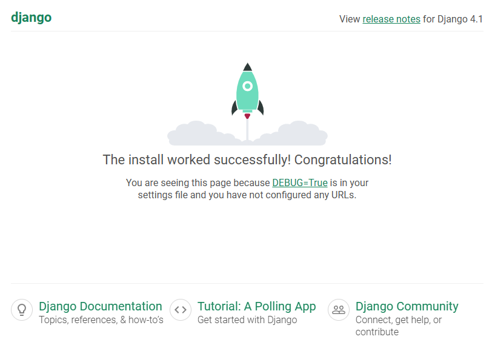Click the rocket's circular window
Screen dimensions: 495x348
point(247,86)
